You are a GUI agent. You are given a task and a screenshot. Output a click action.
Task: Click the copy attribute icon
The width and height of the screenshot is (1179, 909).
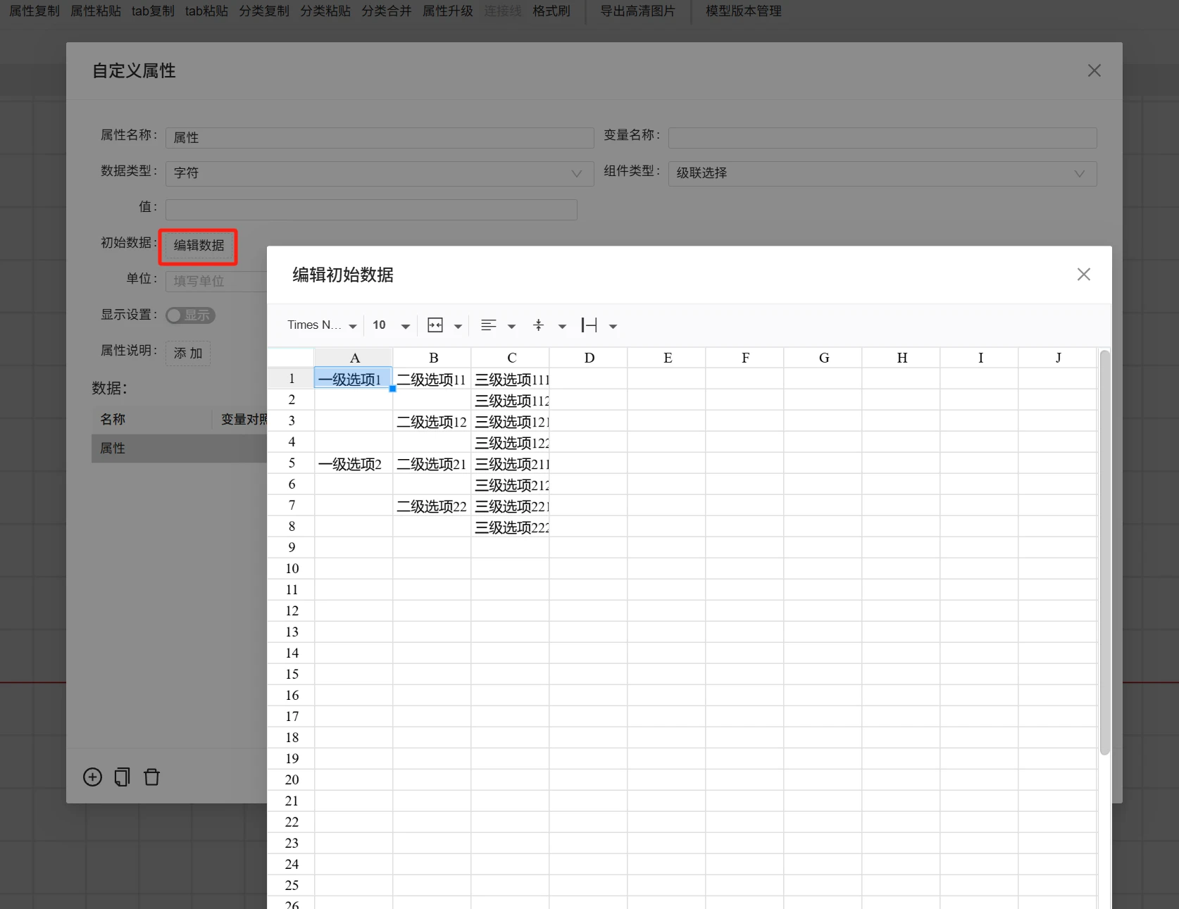tap(122, 777)
